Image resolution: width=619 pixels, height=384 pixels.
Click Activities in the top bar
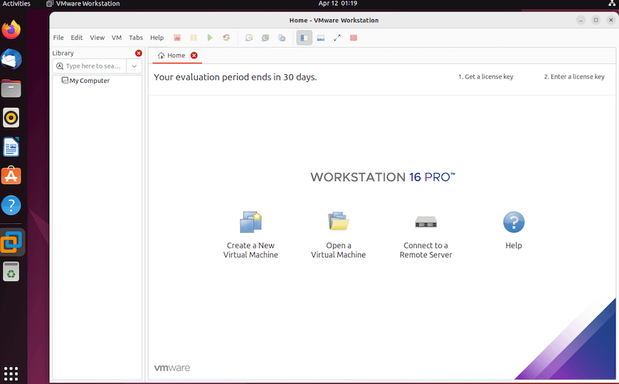click(x=16, y=4)
